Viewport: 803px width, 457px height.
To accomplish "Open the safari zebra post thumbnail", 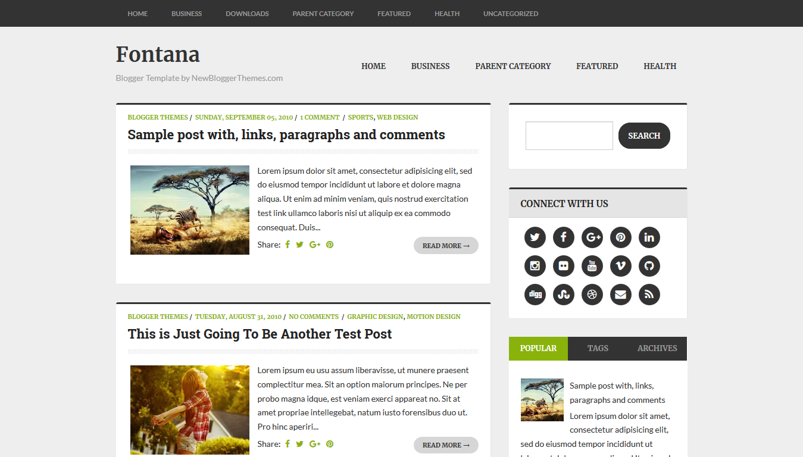I will pos(190,210).
